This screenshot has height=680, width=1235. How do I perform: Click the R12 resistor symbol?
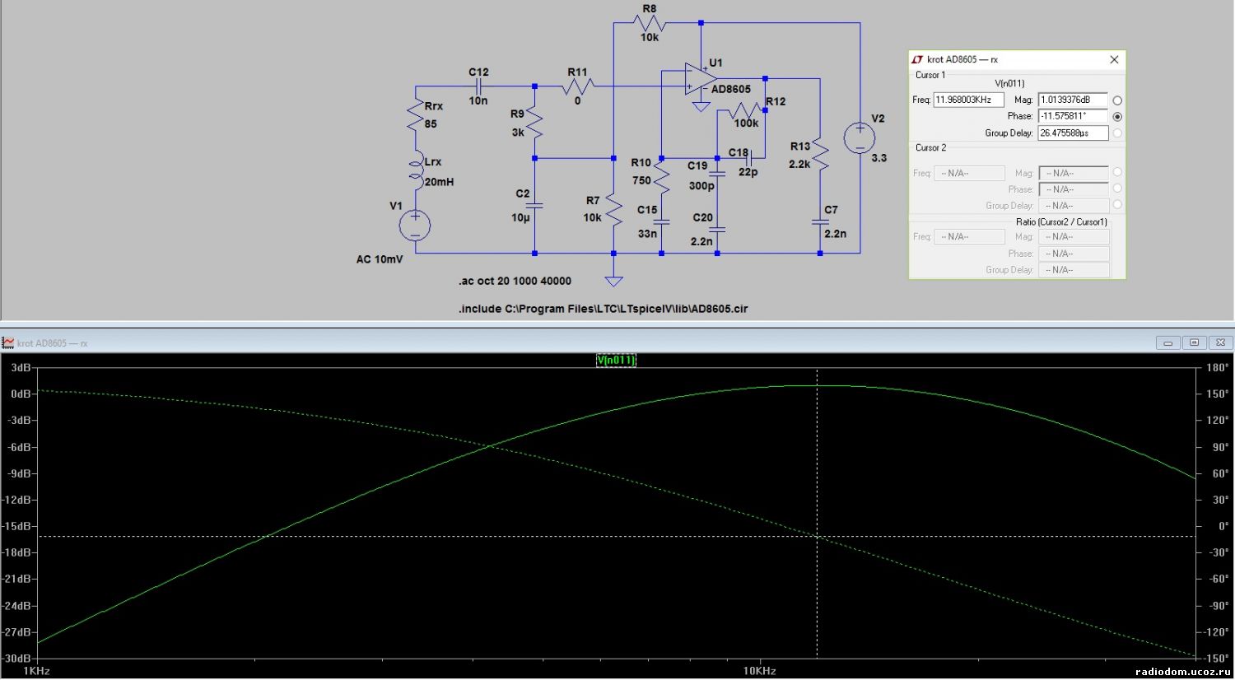point(745,110)
